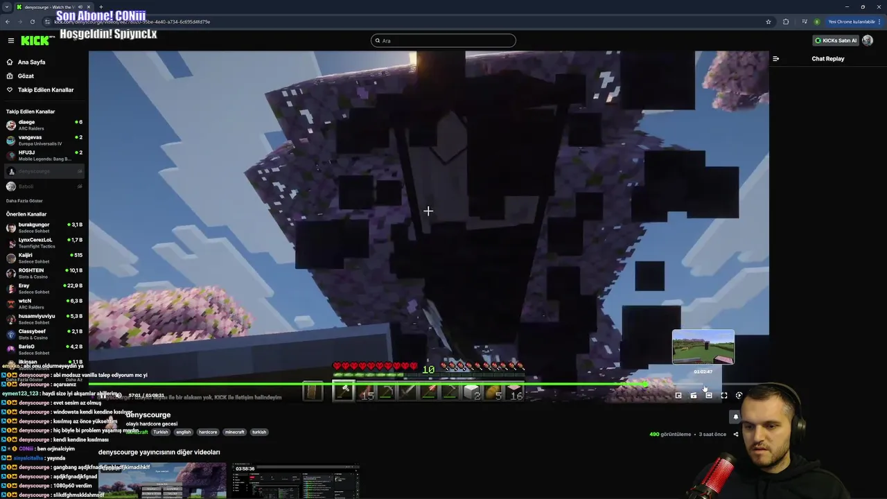Open the tab search dropdown arrow
The height and width of the screenshot is (499, 887).
[x=6, y=7]
